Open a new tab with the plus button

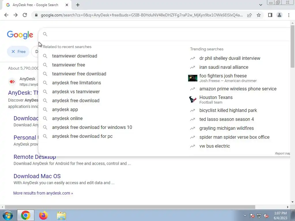(78, 5)
